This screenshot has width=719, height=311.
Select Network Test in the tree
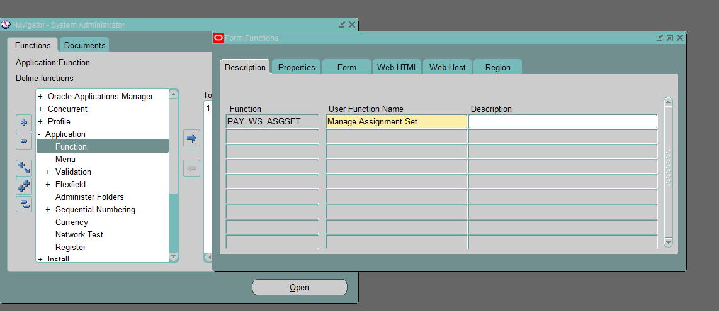79,234
